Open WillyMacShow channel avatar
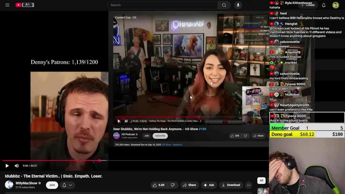345x194 pixels. coord(9,185)
